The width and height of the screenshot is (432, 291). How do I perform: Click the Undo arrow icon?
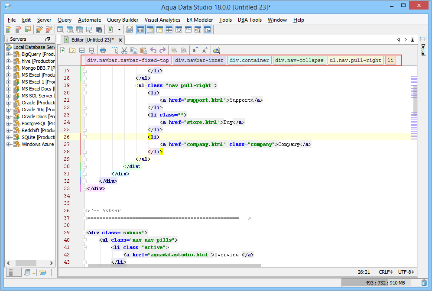tap(153, 50)
